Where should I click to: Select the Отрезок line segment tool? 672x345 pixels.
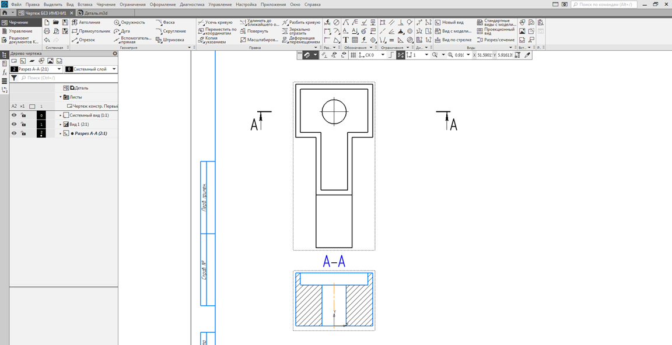pos(83,40)
